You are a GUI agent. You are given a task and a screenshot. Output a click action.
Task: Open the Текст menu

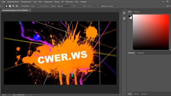click(40, 2)
